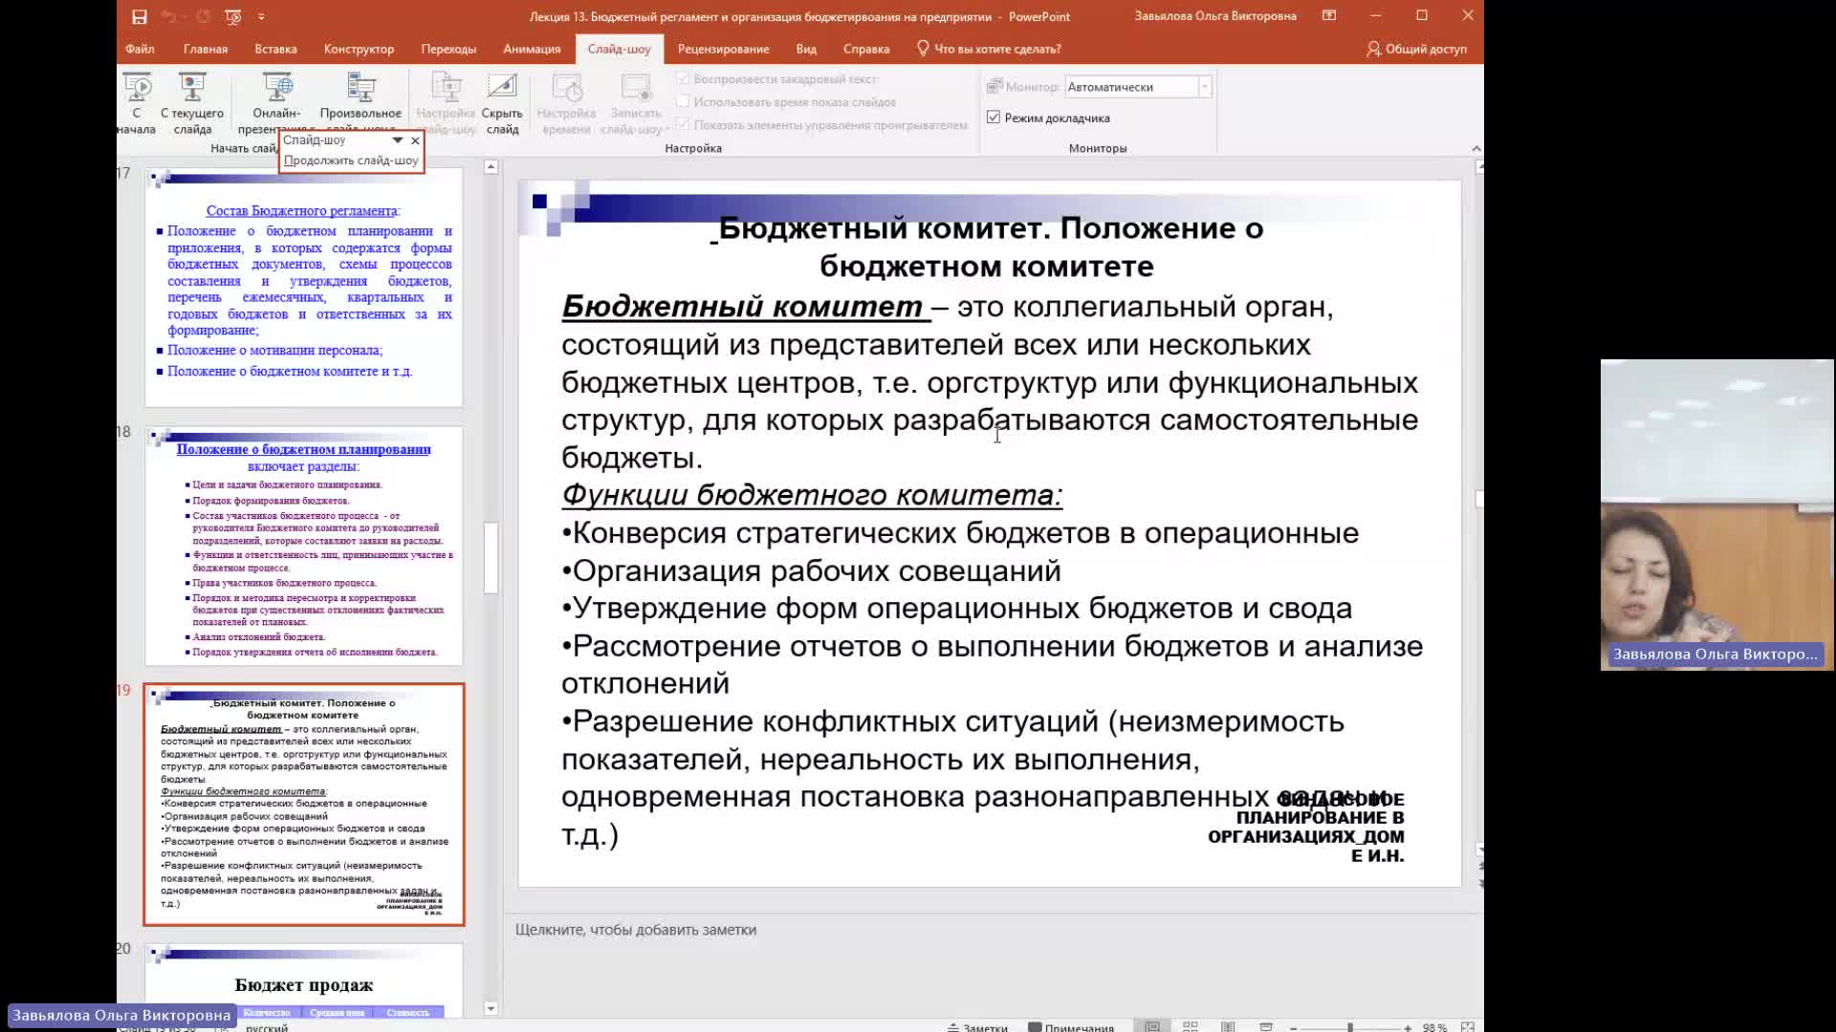Start Slide Show from status bar icon
The height and width of the screenshot is (1032, 1836).
tap(1266, 1026)
